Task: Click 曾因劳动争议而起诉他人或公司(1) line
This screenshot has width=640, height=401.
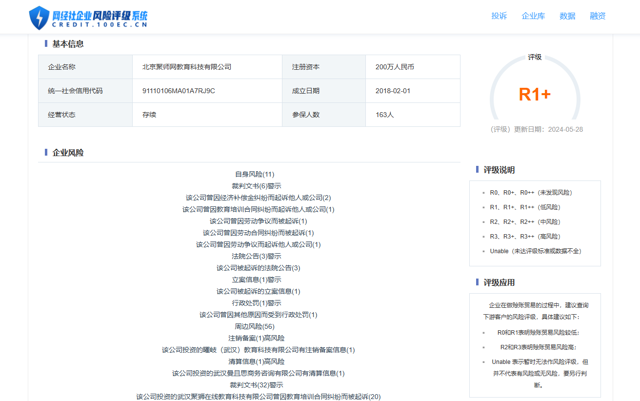Action: tap(259, 244)
